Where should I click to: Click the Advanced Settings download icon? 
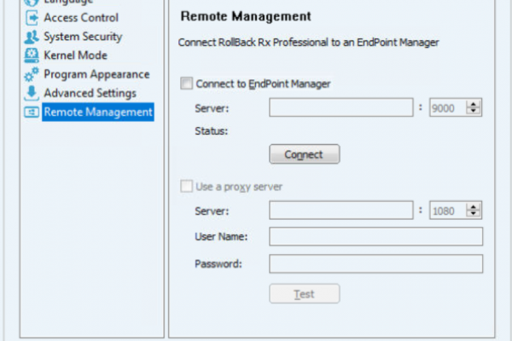tap(32, 93)
